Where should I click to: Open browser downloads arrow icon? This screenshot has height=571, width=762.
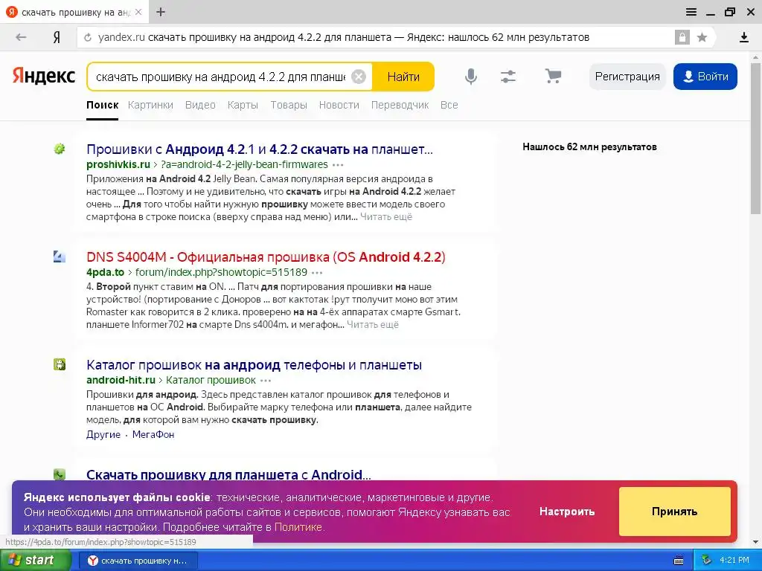[x=743, y=37]
